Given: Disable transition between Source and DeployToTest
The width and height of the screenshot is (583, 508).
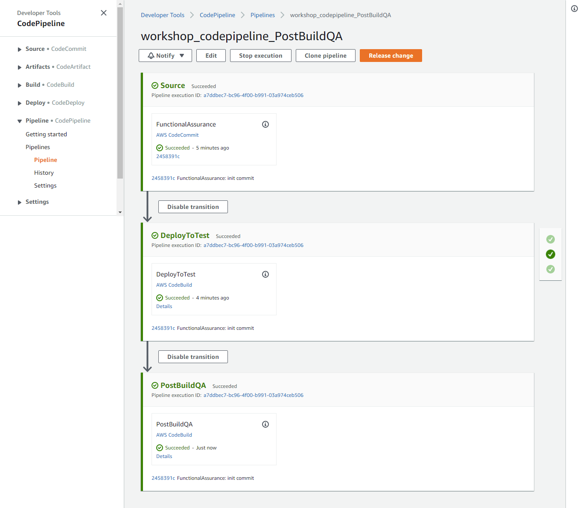Looking at the screenshot, I should pos(193,207).
